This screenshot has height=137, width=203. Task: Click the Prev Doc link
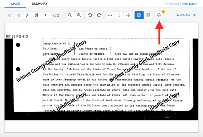click(x=172, y=4)
